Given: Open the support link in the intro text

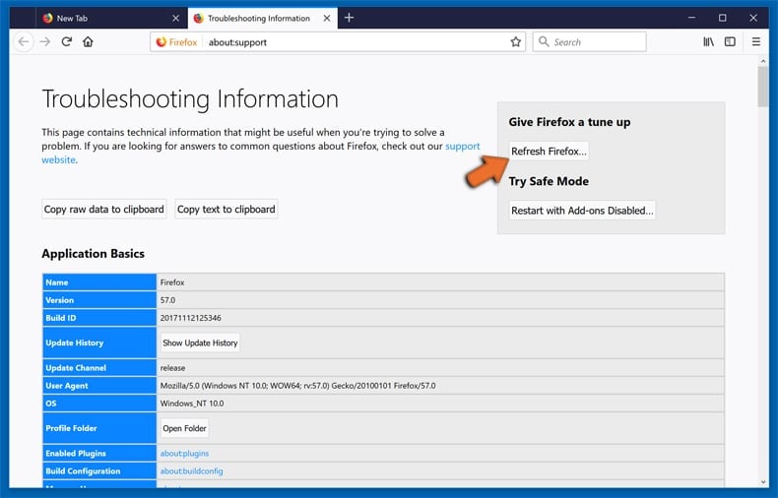Looking at the screenshot, I should pyautogui.click(x=463, y=147).
